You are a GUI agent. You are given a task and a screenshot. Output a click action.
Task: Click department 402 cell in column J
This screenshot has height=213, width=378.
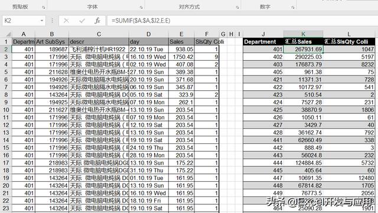263,57
